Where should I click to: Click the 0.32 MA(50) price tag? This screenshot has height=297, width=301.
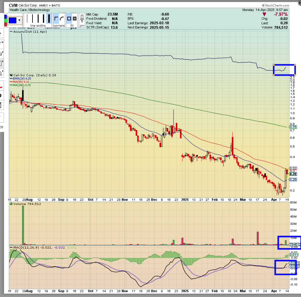293,168
